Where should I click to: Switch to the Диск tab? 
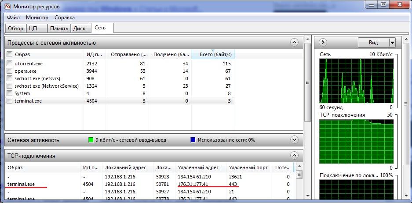coord(79,28)
